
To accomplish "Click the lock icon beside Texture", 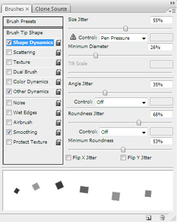I will pyautogui.click(x=58, y=62).
